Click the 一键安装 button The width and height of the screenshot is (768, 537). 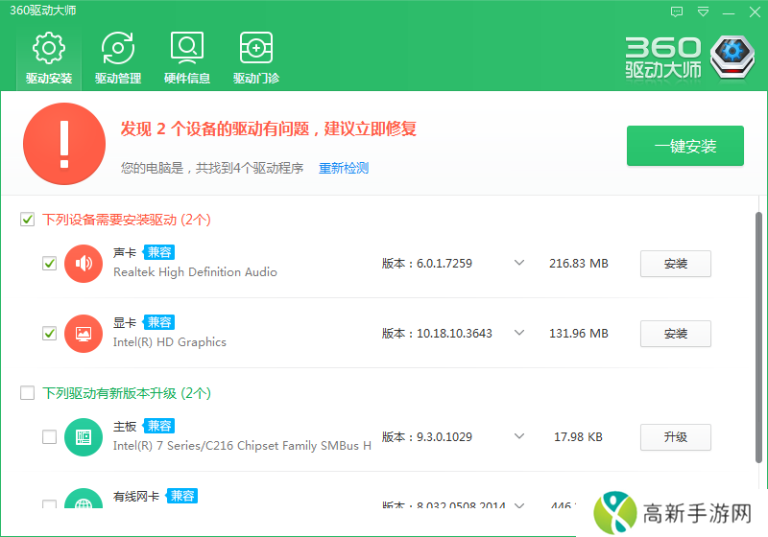[x=685, y=146]
